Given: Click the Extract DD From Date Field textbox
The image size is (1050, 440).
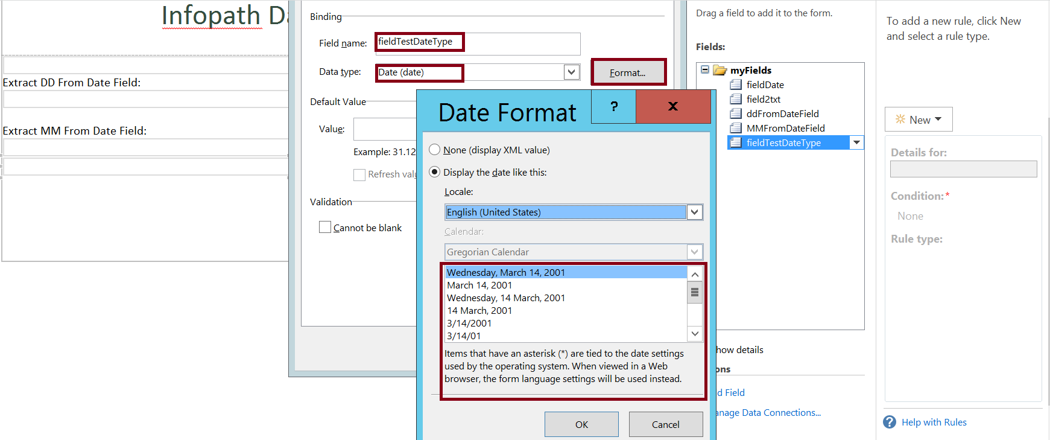Looking at the screenshot, I should (145, 99).
